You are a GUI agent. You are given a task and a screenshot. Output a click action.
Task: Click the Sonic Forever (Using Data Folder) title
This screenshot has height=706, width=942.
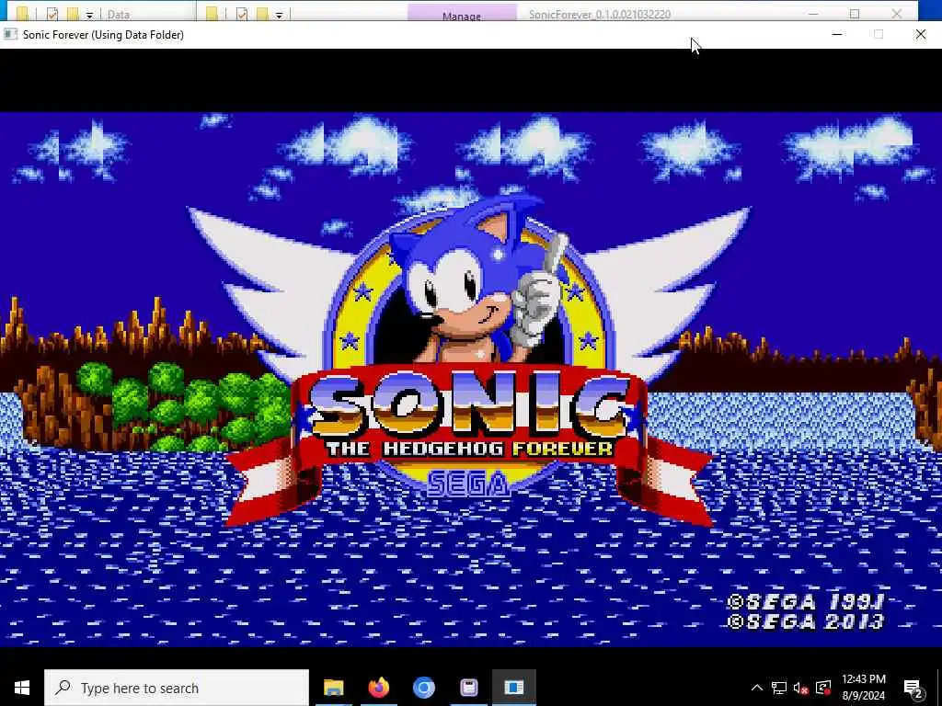click(103, 35)
